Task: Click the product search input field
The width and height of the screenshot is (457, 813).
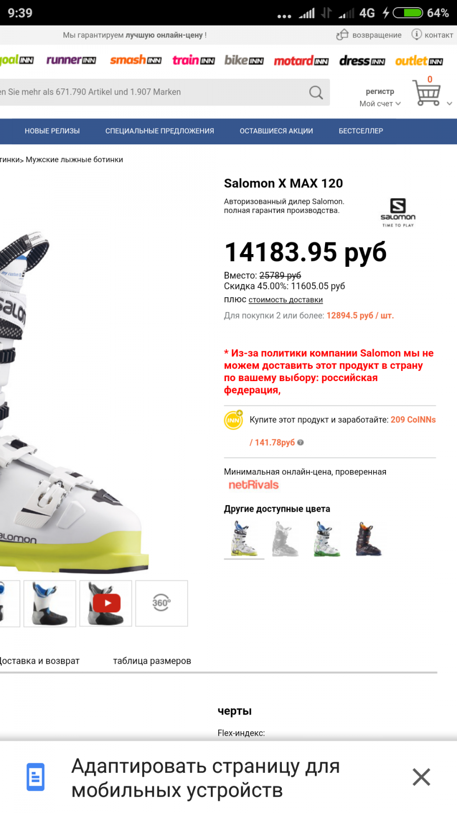Action: tap(152, 92)
